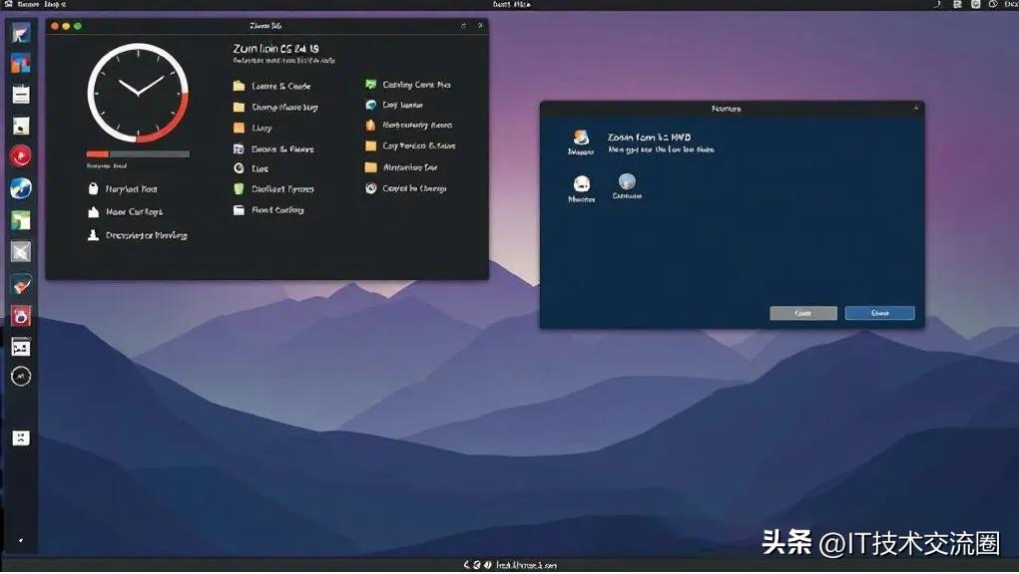
Task: Open the white lined notepad icon in dock
Action: (21, 95)
